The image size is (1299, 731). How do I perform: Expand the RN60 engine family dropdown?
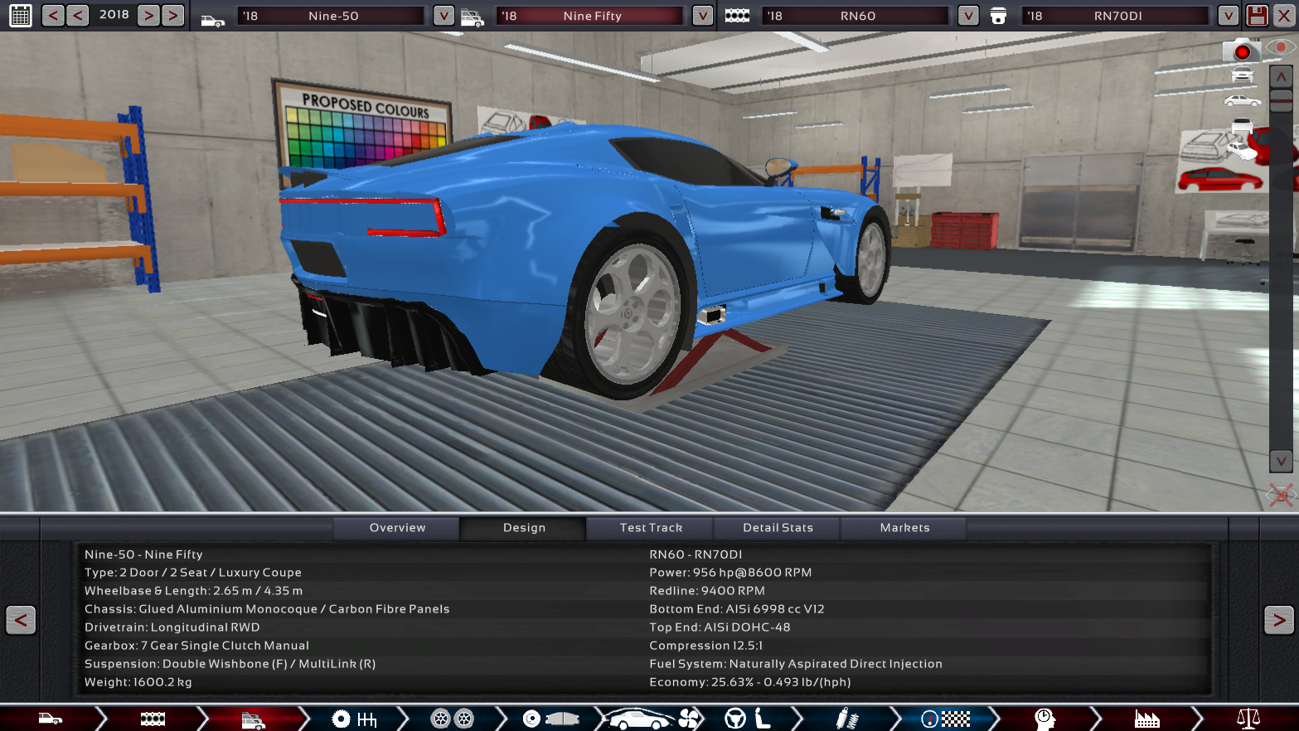pos(967,16)
